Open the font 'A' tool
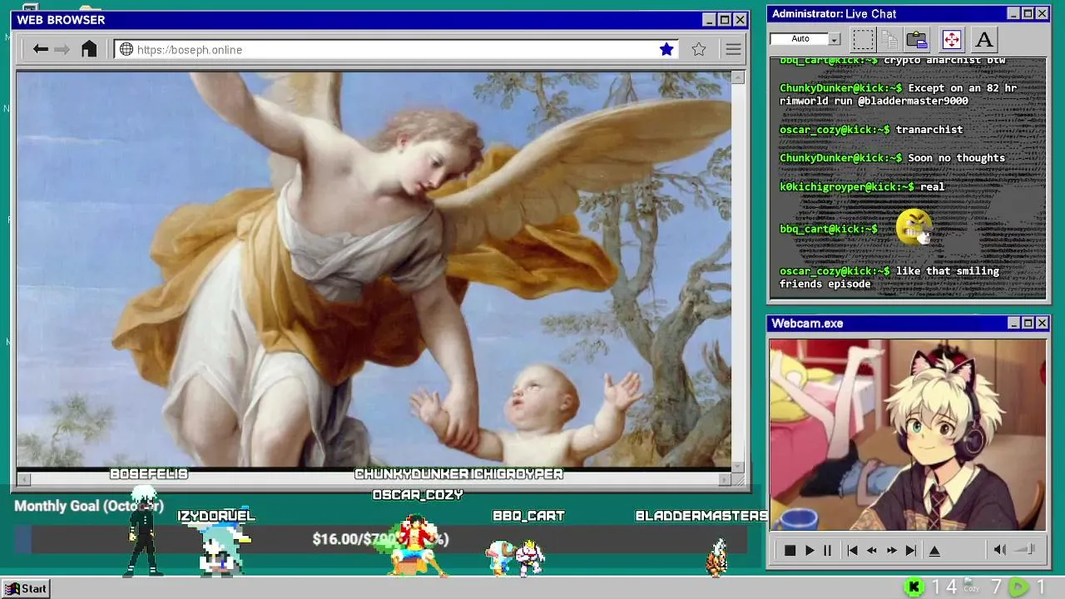 point(983,39)
